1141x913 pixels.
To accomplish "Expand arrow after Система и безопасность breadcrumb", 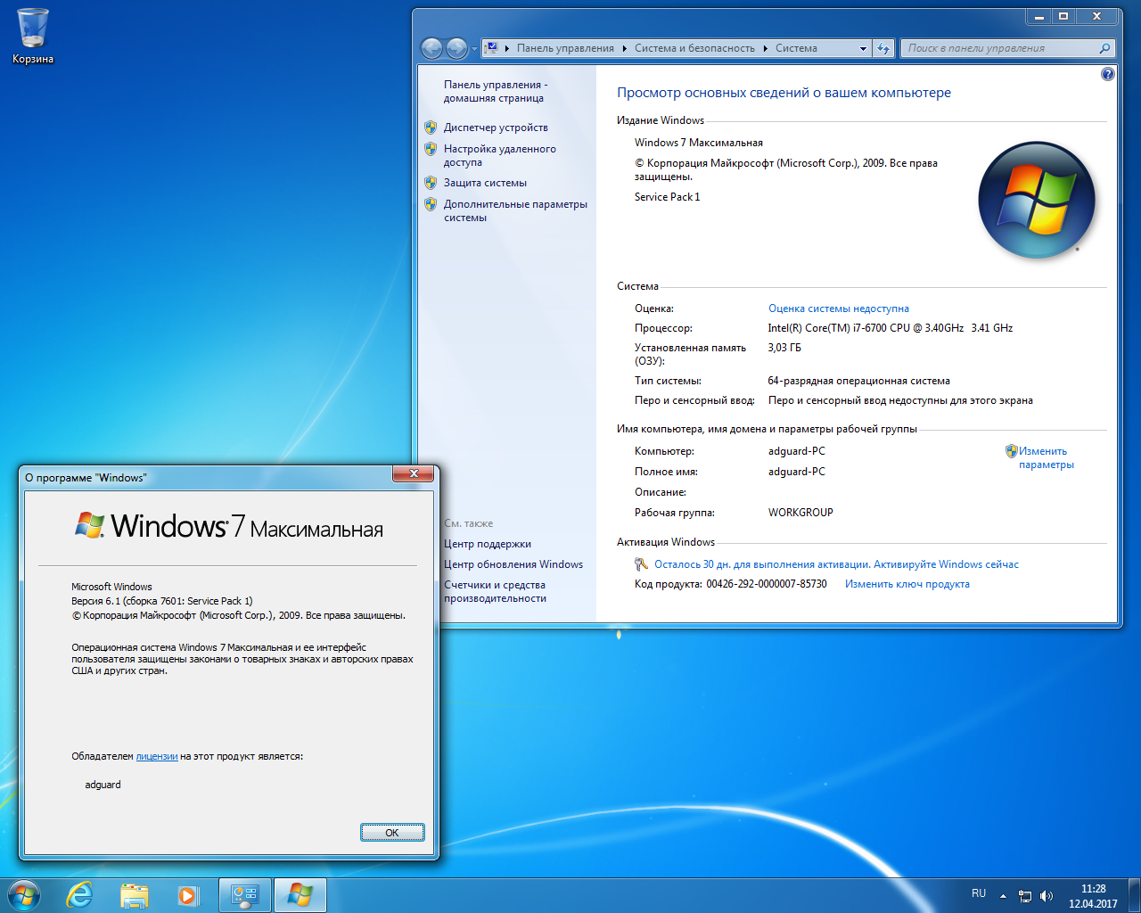I will click(765, 48).
